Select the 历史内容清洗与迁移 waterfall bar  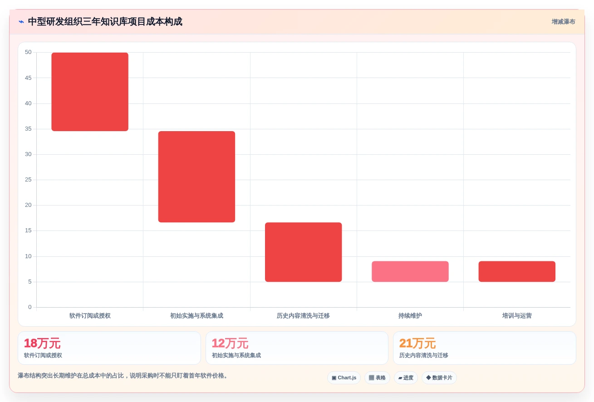[x=304, y=252]
